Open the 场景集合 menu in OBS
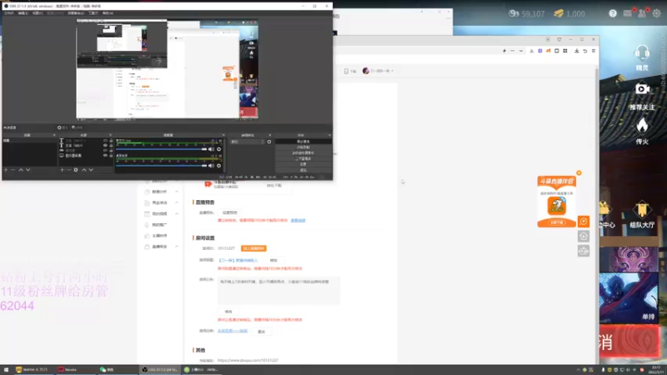 pos(76,13)
